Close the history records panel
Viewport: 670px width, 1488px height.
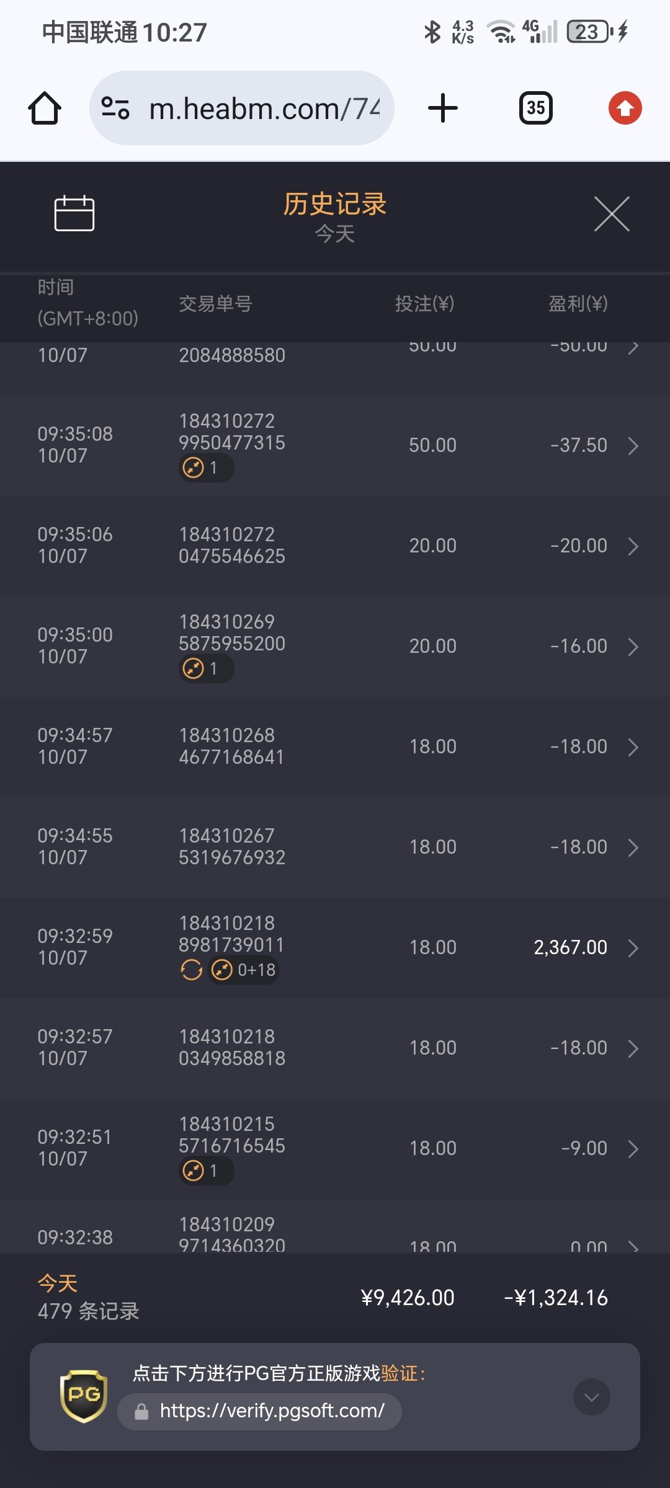click(612, 214)
